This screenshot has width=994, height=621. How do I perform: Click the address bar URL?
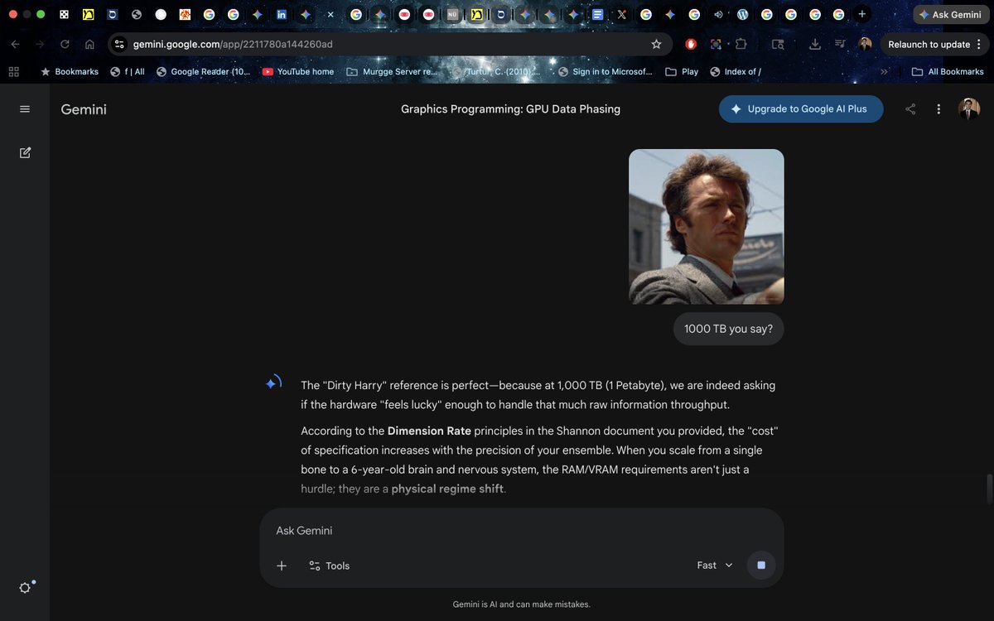[233, 44]
